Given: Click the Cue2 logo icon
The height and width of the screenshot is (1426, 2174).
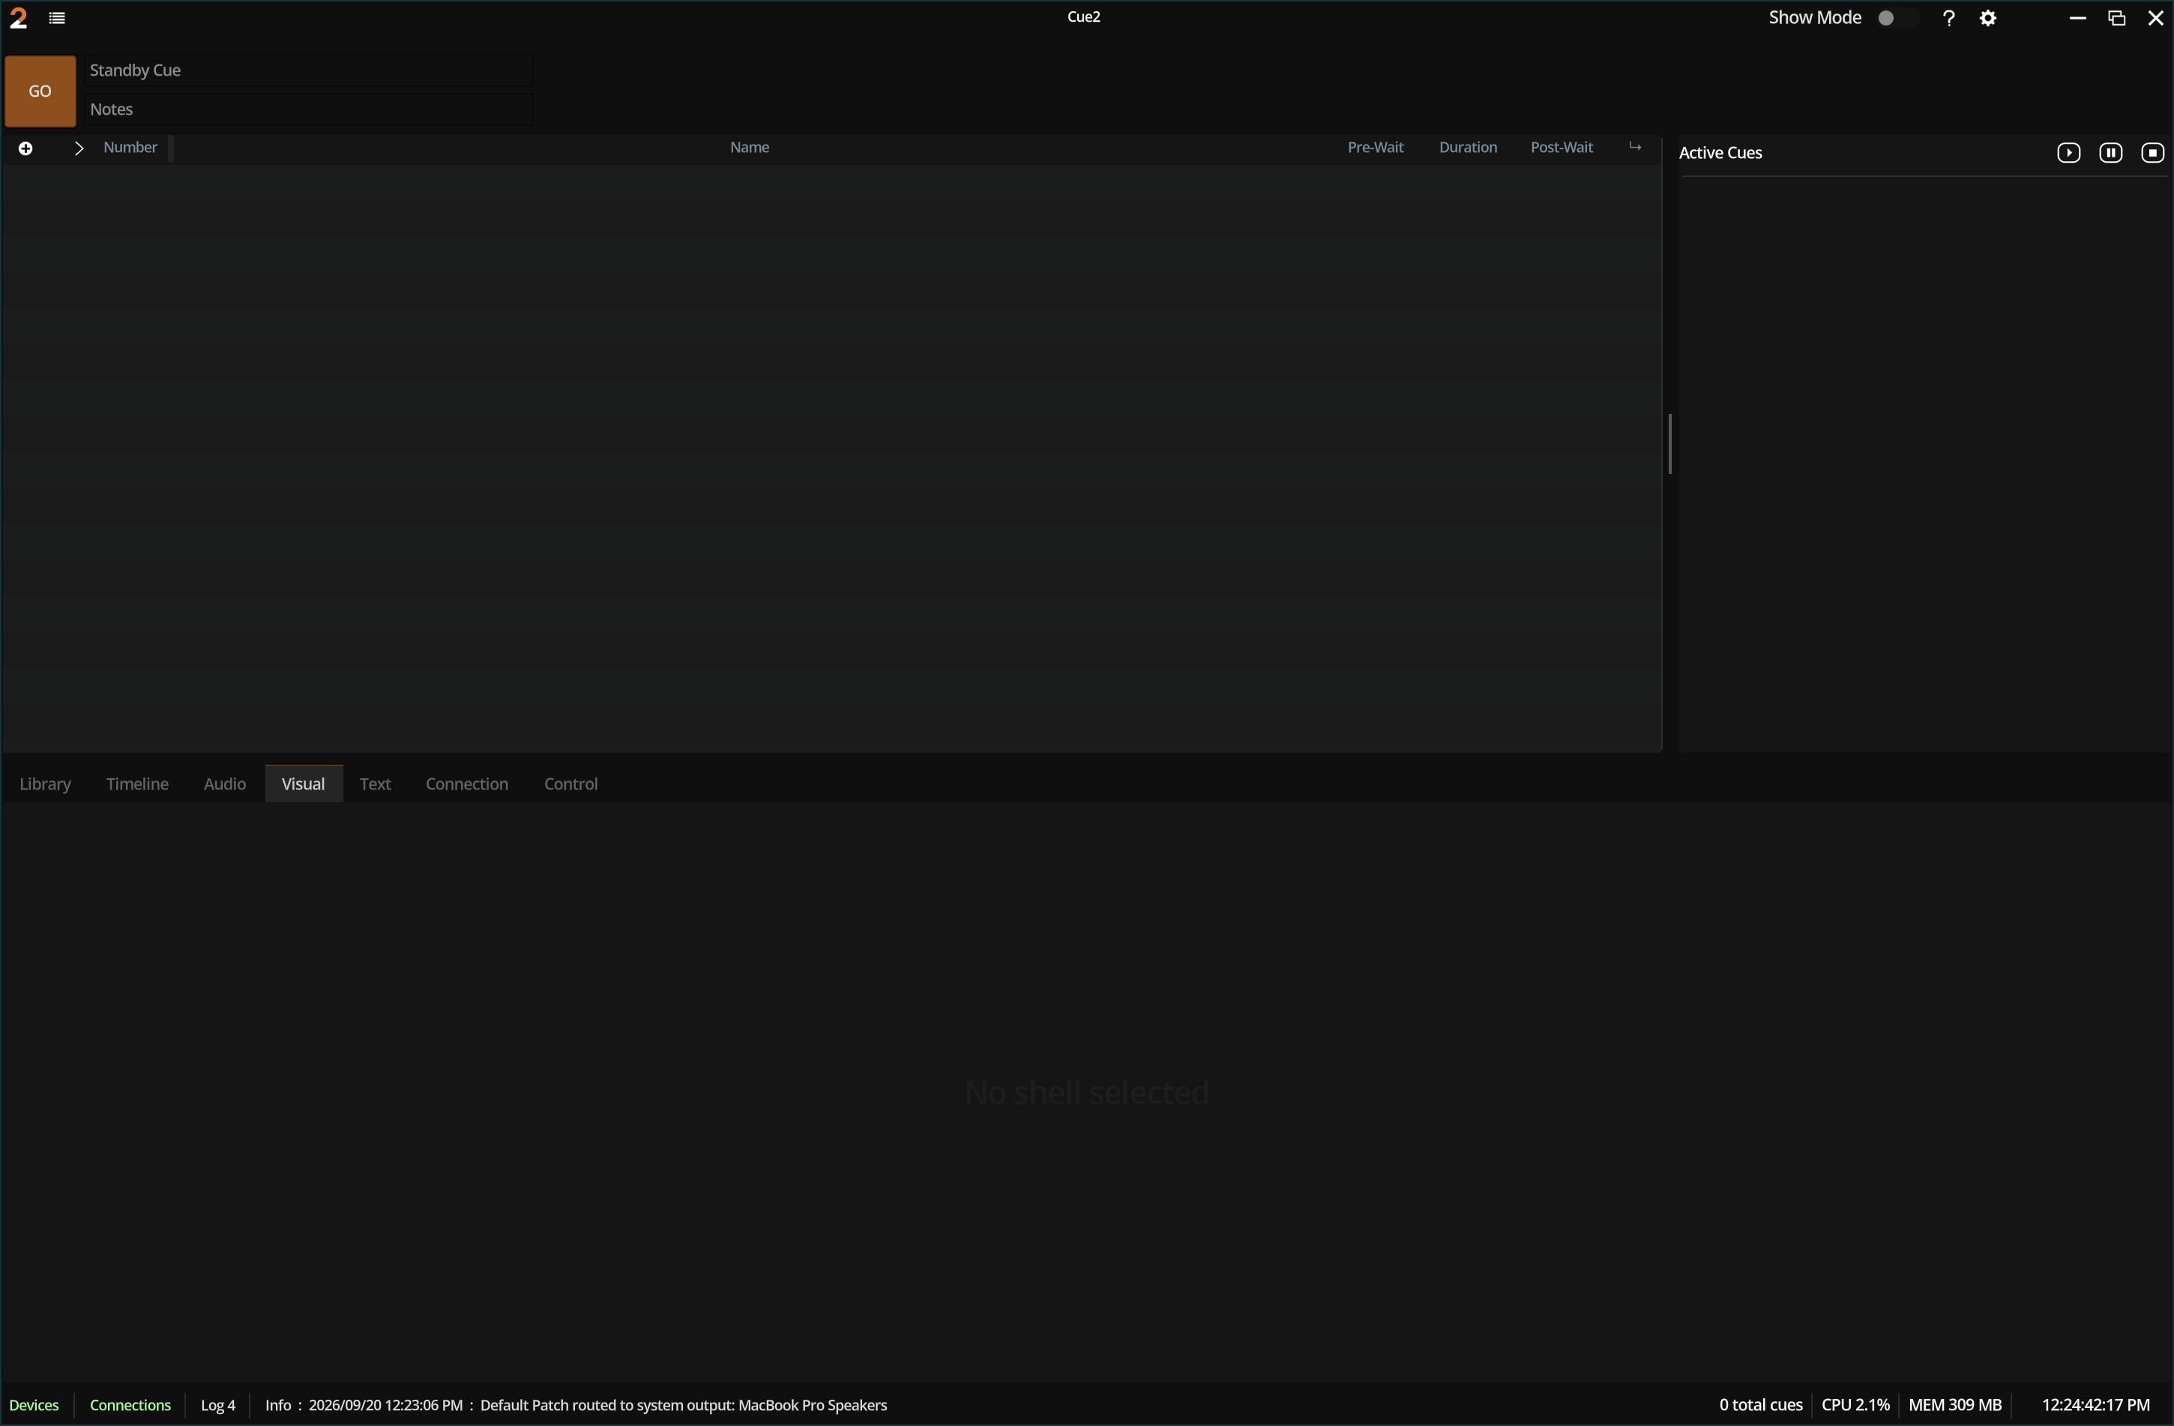Looking at the screenshot, I should (18, 18).
